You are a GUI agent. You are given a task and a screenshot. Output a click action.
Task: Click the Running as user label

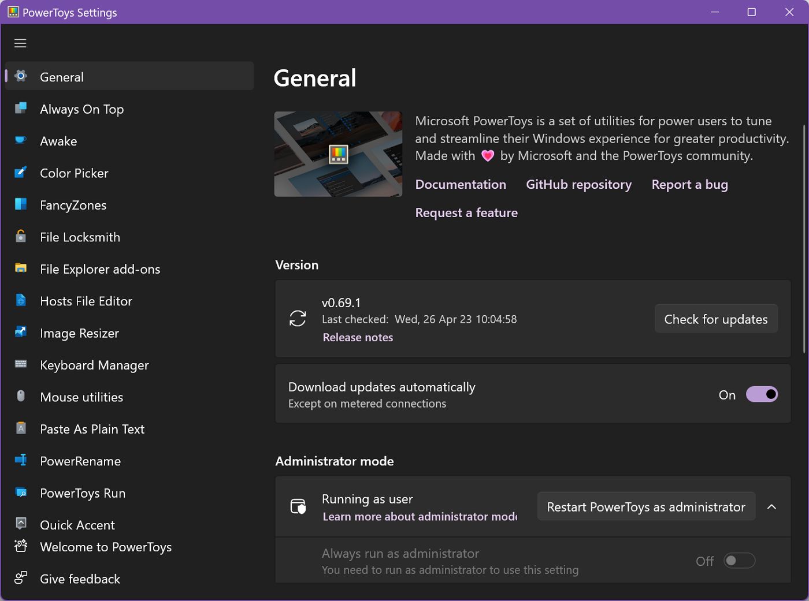pos(367,499)
